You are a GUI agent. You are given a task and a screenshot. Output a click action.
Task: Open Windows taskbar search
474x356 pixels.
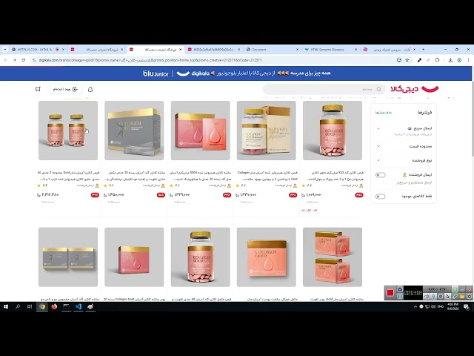coord(18,306)
